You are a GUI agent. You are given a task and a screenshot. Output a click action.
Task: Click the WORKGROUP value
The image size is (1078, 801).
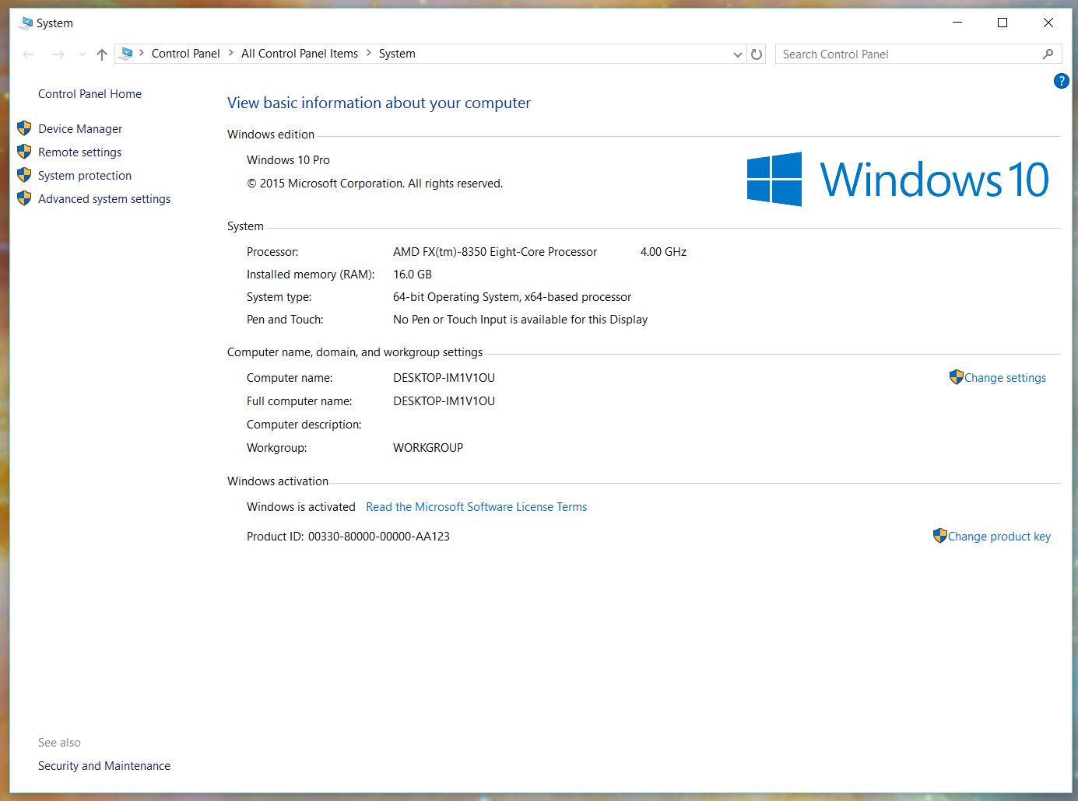pyautogui.click(x=428, y=448)
